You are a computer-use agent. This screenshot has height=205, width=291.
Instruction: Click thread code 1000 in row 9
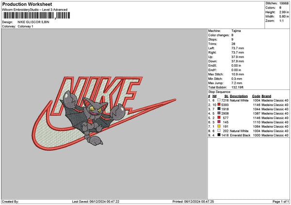[257, 135]
